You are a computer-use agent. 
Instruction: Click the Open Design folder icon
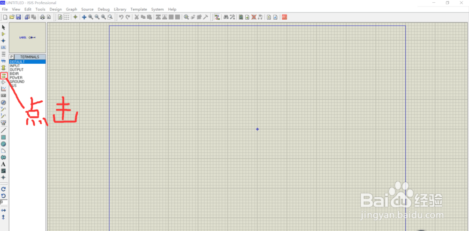12,17
